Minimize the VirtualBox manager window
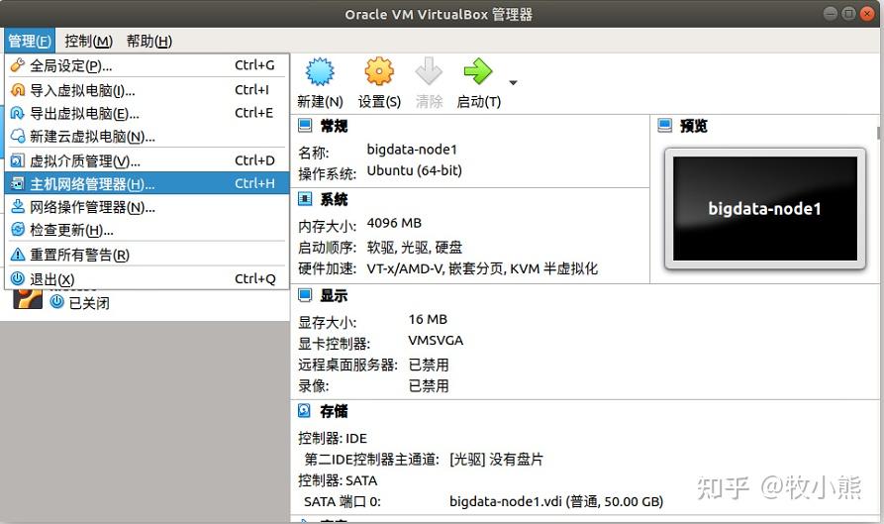 (x=830, y=14)
